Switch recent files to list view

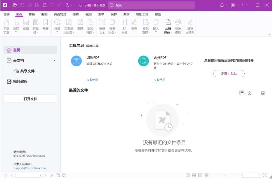[x=242, y=93]
